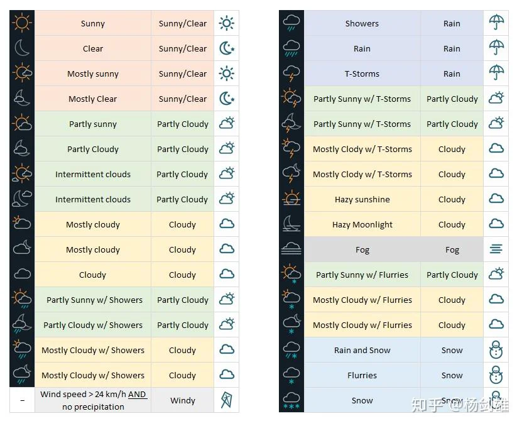Click the umbrella icon in the T-Storms row

click(496, 73)
